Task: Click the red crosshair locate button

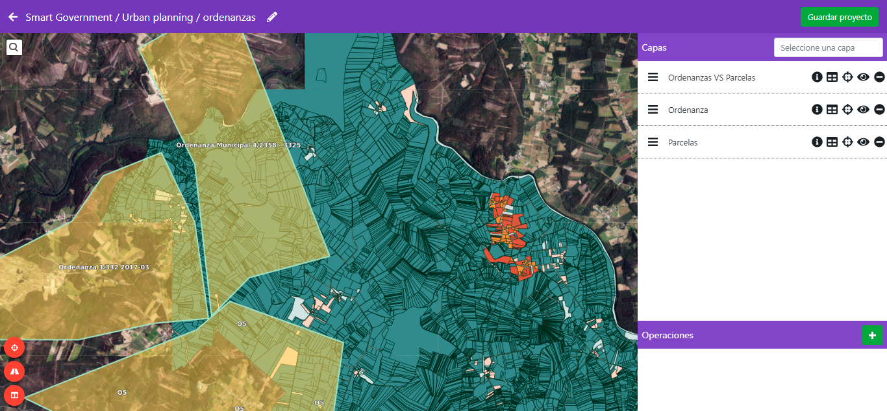Action: tap(14, 348)
